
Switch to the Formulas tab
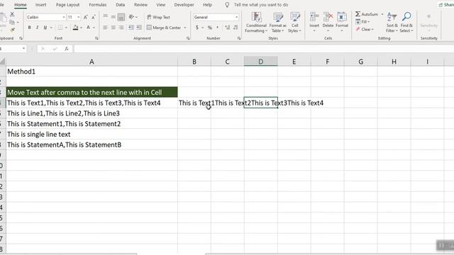click(x=98, y=5)
